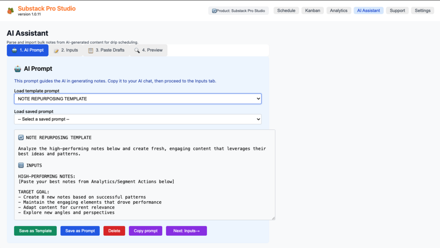440x248 pixels.
Task: Grab the text area resize handle
Action: click(273, 218)
